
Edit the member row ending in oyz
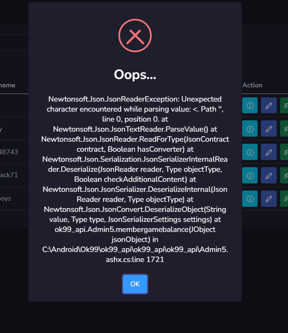269,198
